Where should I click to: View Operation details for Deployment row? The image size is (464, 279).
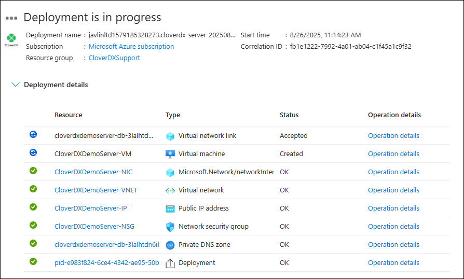[x=393, y=263]
